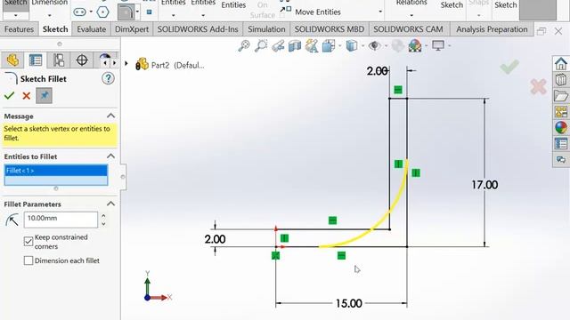Click the Previous View icon

[x=278, y=46]
